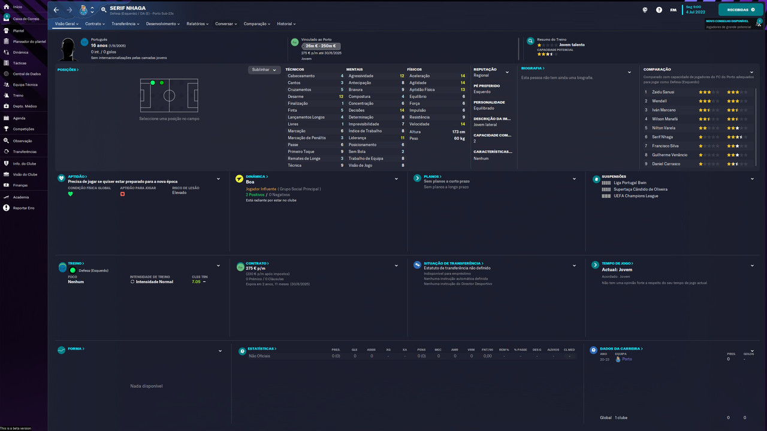767x431 pixels.
Task: Open the Sublinhar highlight dropdown
Action: (264, 70)
